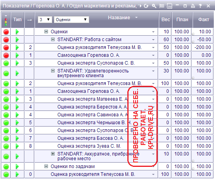
Task: Click the print icon in title bar
Action: (x=193, y=6)
